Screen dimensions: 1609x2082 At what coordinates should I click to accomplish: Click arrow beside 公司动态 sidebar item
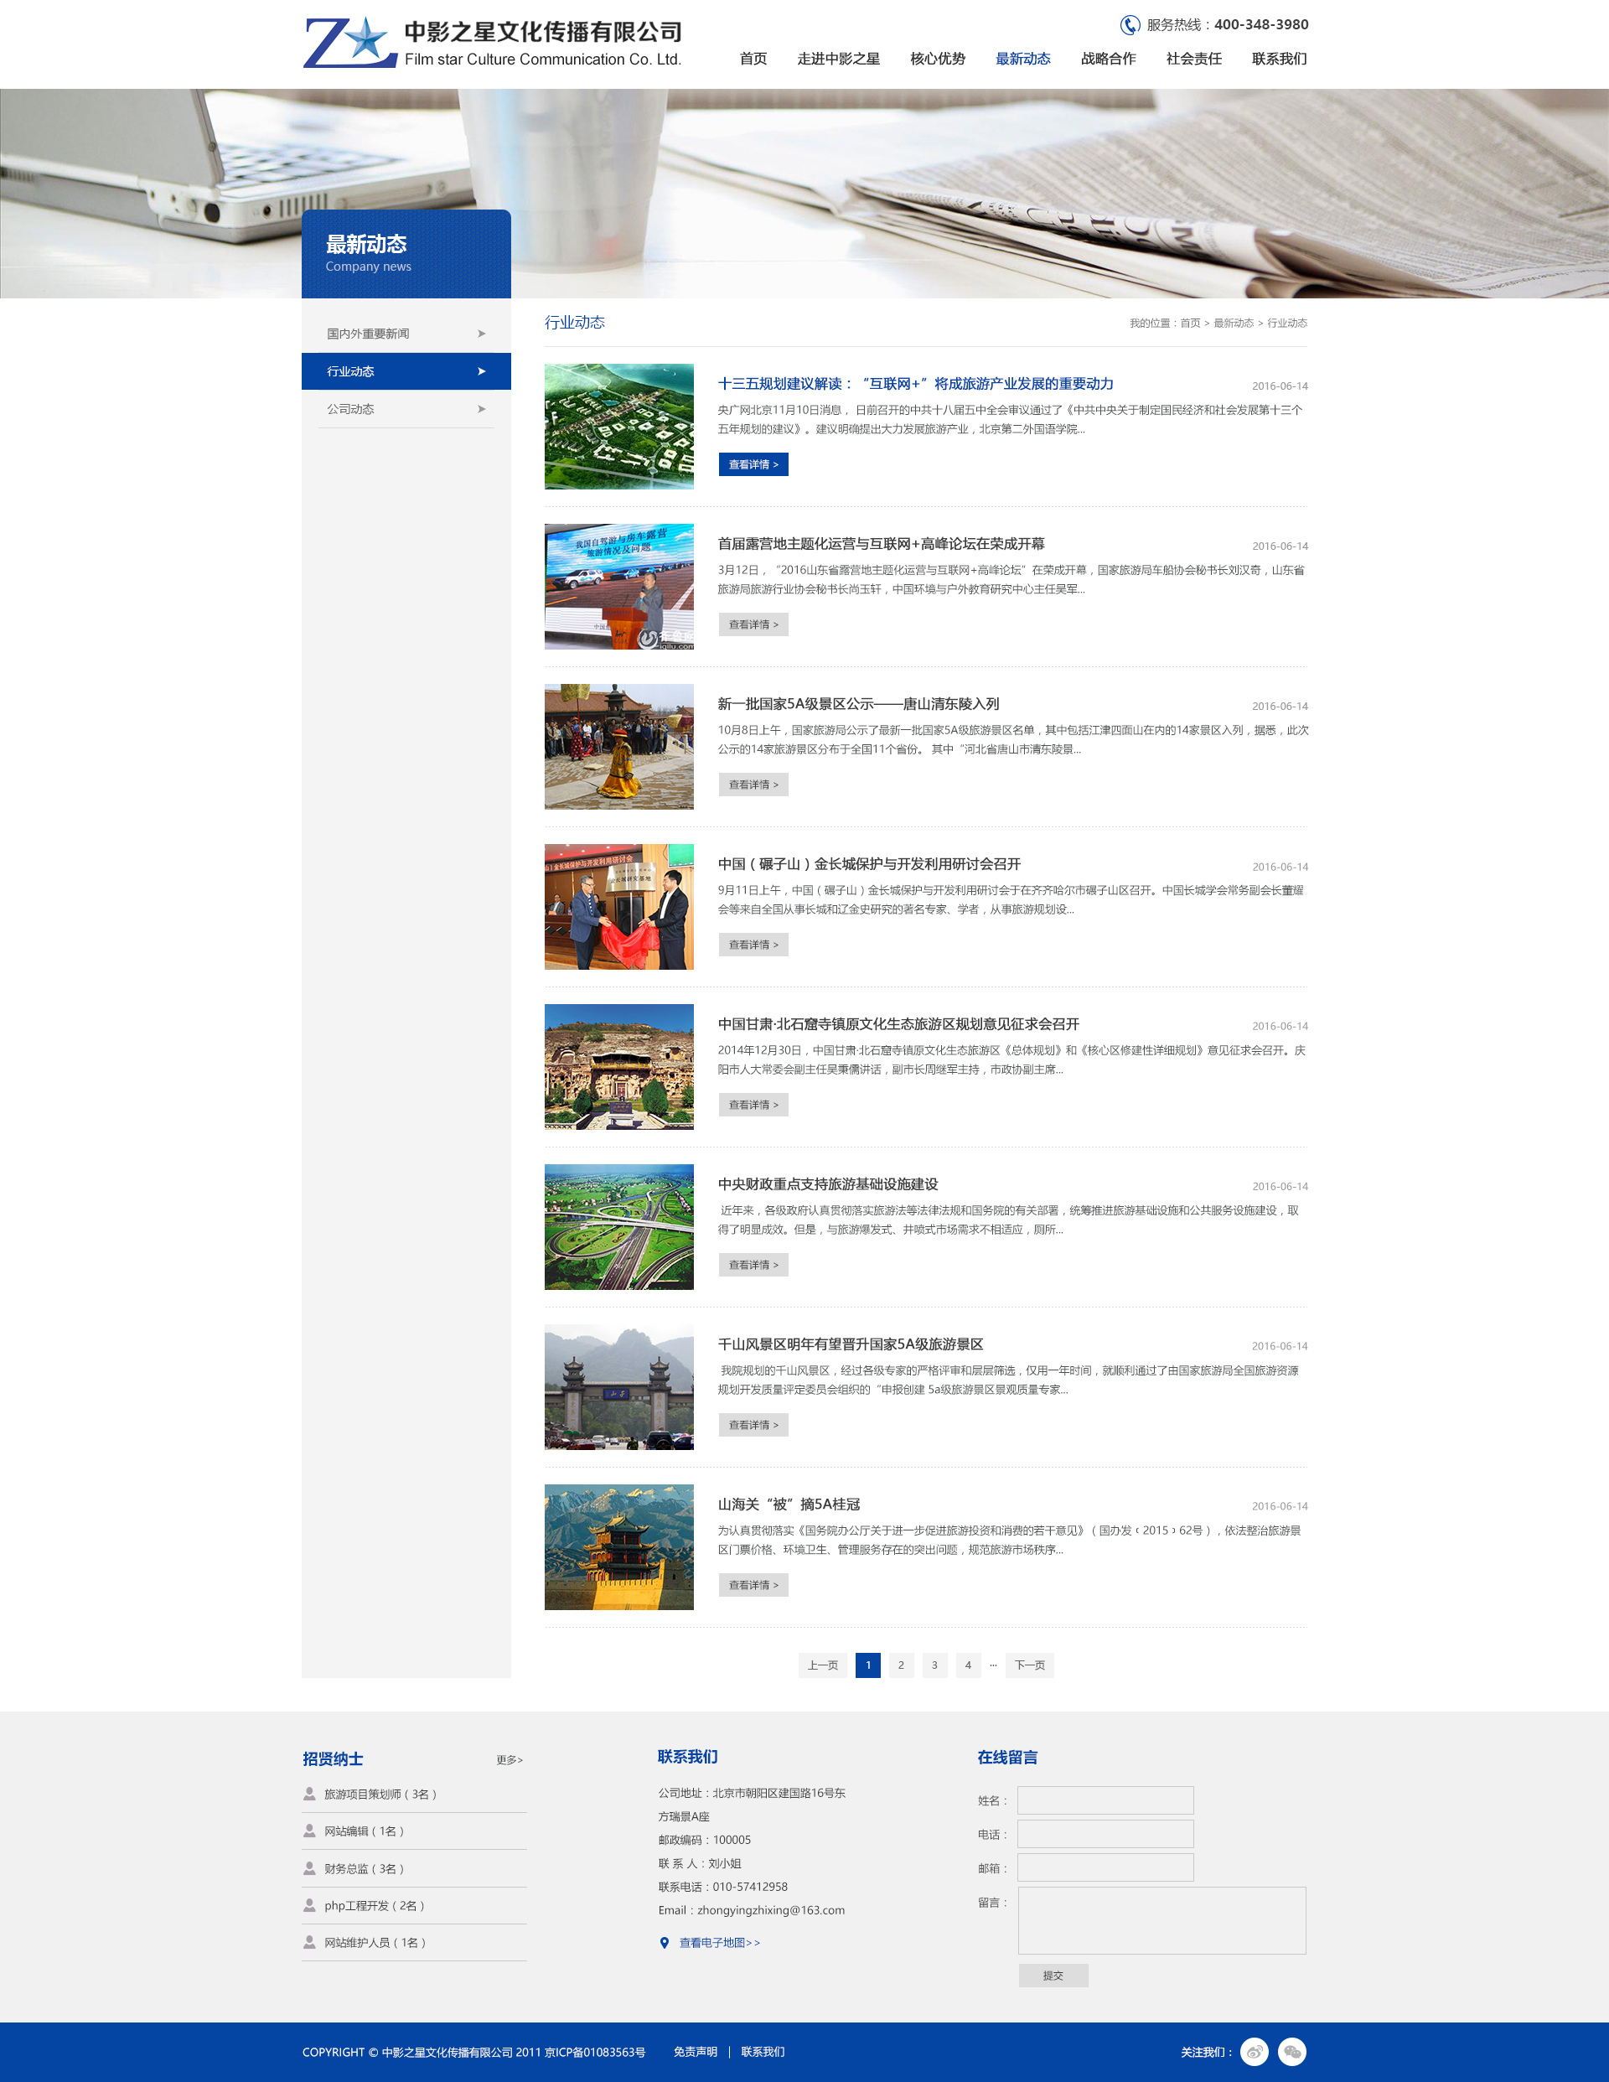481,409
